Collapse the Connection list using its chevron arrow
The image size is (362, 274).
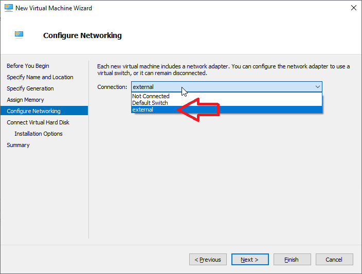317,87
